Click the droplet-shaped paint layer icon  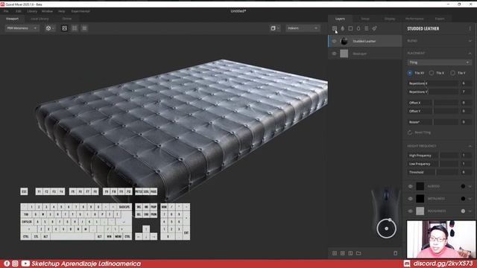[x=343, y=28]
